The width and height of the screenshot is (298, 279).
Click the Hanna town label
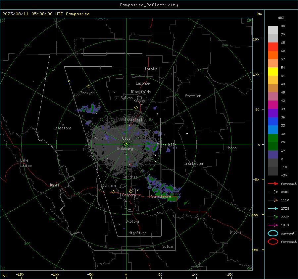[x=231, y=148]
